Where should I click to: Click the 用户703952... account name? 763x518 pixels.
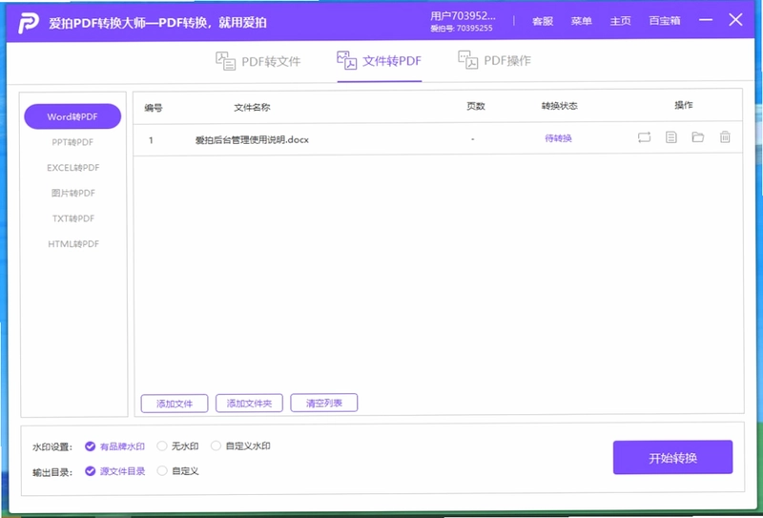(x=463, y=16)
